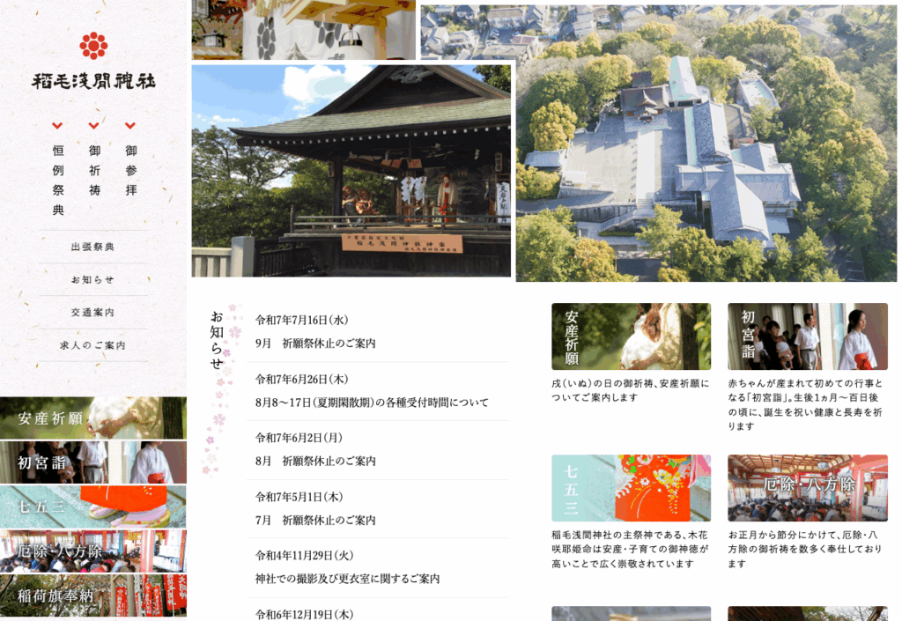Click the red flower shrine logo icon
This screenshot has height=621, width=902.
pyautogui.click(x=93, y=46)
